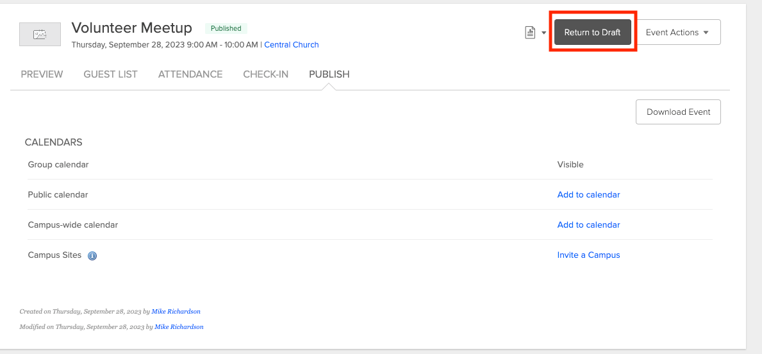Select the Publish tab
Viewport: 762px width, 354px height.
(x=329, y=74)
